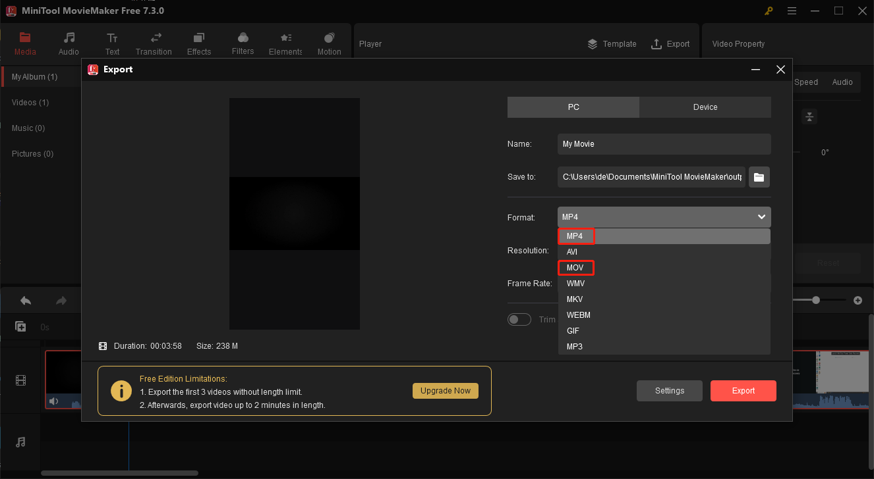Open the Elements tab
The height and width of the screenshot is (479, 874).
[285, 43]
